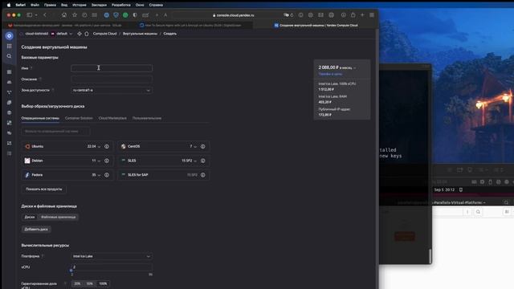Click the info icon for Debian image
The image size is (514, 289).
(107, 161)
